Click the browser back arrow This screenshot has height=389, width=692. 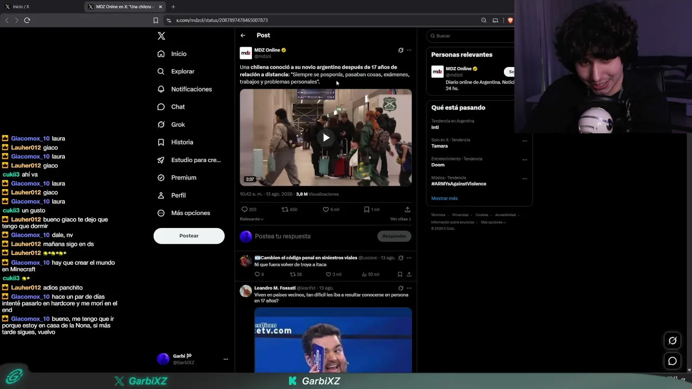(6, 21)
